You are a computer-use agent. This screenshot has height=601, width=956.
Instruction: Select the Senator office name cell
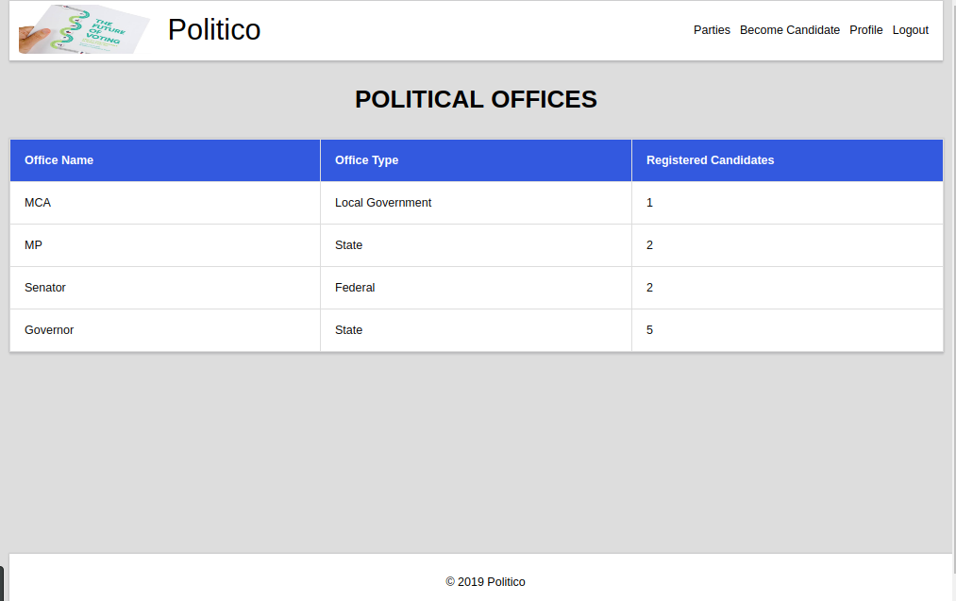click(x=165, y=288)
